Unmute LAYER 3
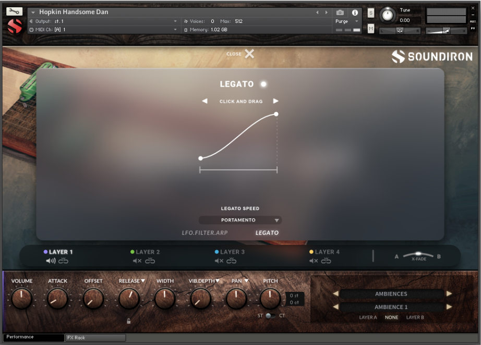Screen dimensions: 481x345 pos(219,261)
